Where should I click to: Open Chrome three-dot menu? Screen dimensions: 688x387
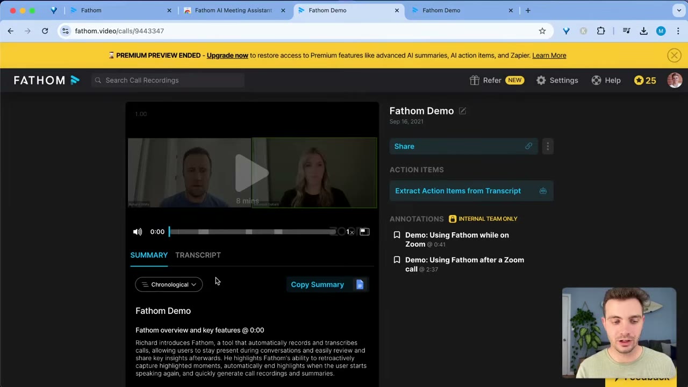(678, 31)
